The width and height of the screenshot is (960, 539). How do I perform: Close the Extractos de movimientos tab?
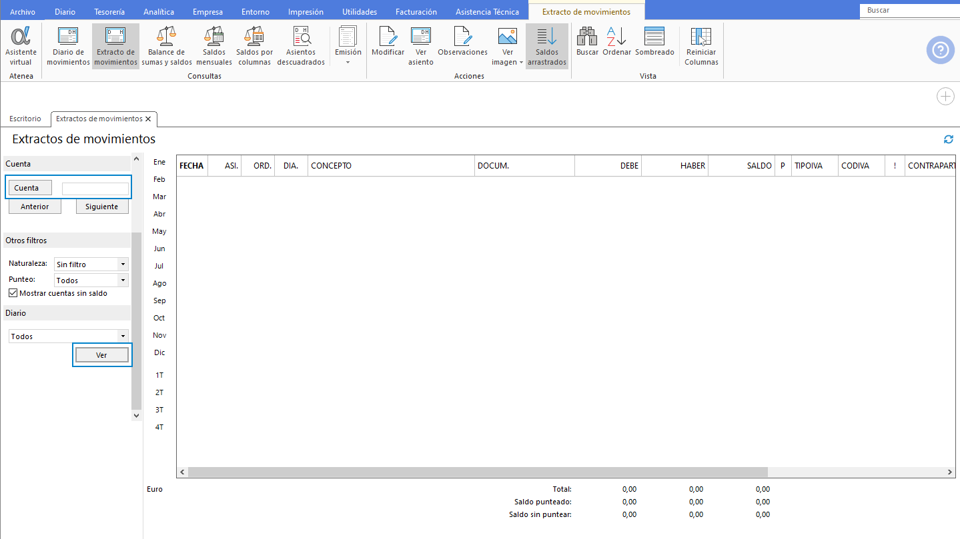148,119
